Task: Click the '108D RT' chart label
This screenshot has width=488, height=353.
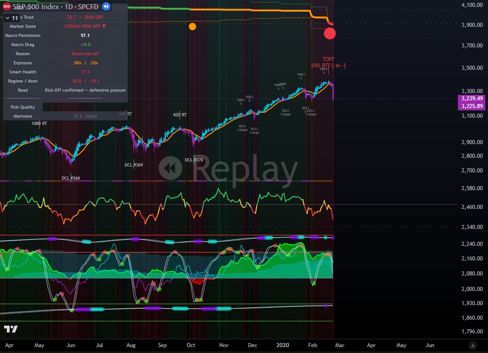Action: pyautogui.click(x=39, y=123)
